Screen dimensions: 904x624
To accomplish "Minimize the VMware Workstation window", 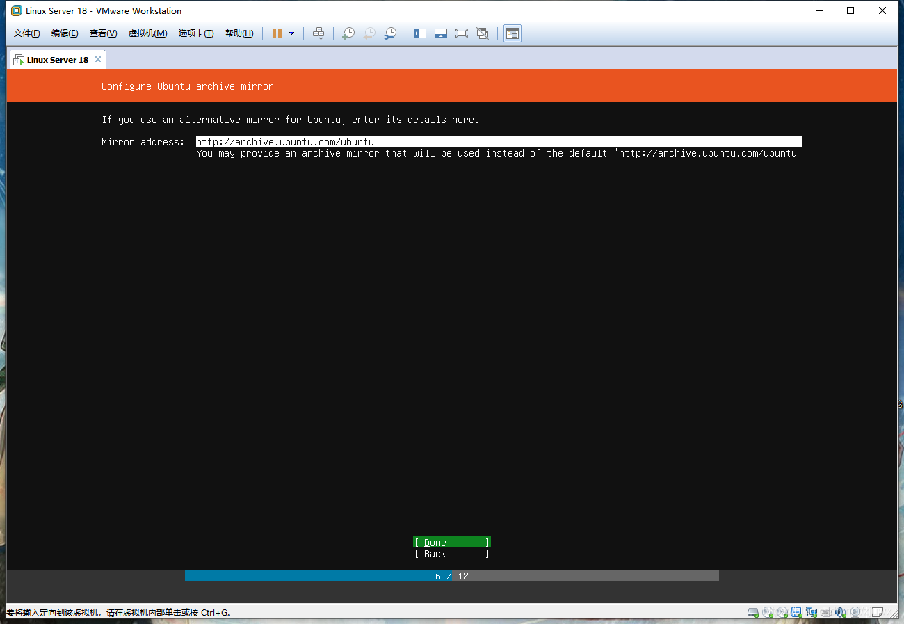I will (x=818, y=10).
